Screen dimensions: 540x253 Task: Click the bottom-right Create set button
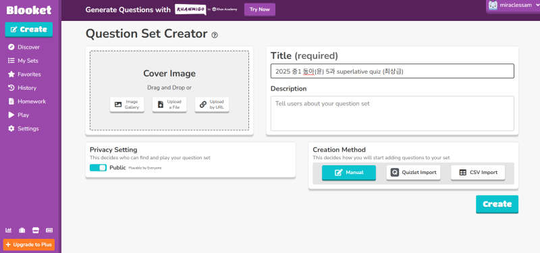click(497, 204)
